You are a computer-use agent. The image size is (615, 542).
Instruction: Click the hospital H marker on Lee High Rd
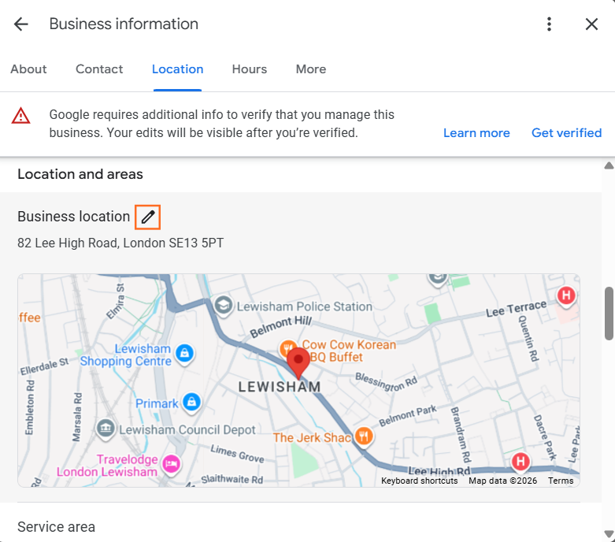[521, 462]
